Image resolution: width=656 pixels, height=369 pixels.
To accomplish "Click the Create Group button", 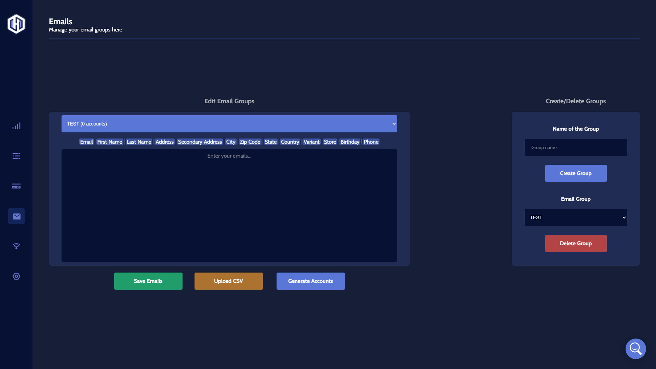I will point(576,173).
